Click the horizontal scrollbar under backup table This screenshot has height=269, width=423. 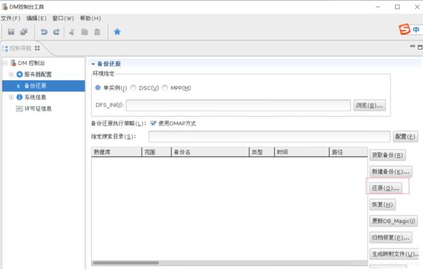click(126, 262)
